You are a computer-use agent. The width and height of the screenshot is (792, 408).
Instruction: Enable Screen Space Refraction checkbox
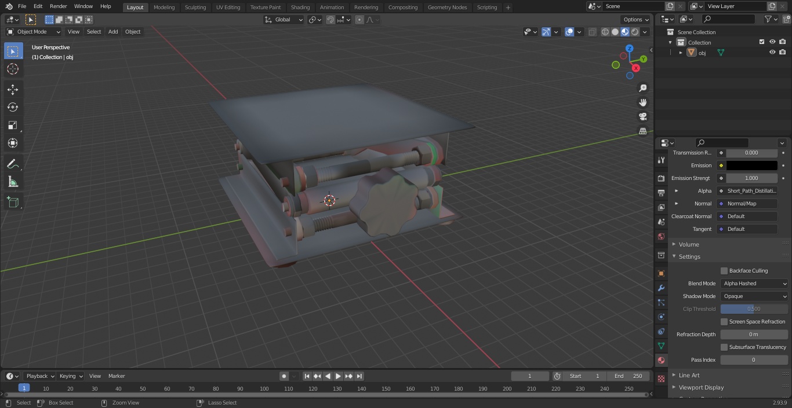[x=724, y=322]
